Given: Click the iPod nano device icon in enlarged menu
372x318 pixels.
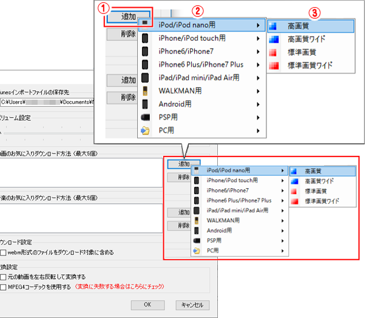Looking at the screenshot, I should point(146,25).
